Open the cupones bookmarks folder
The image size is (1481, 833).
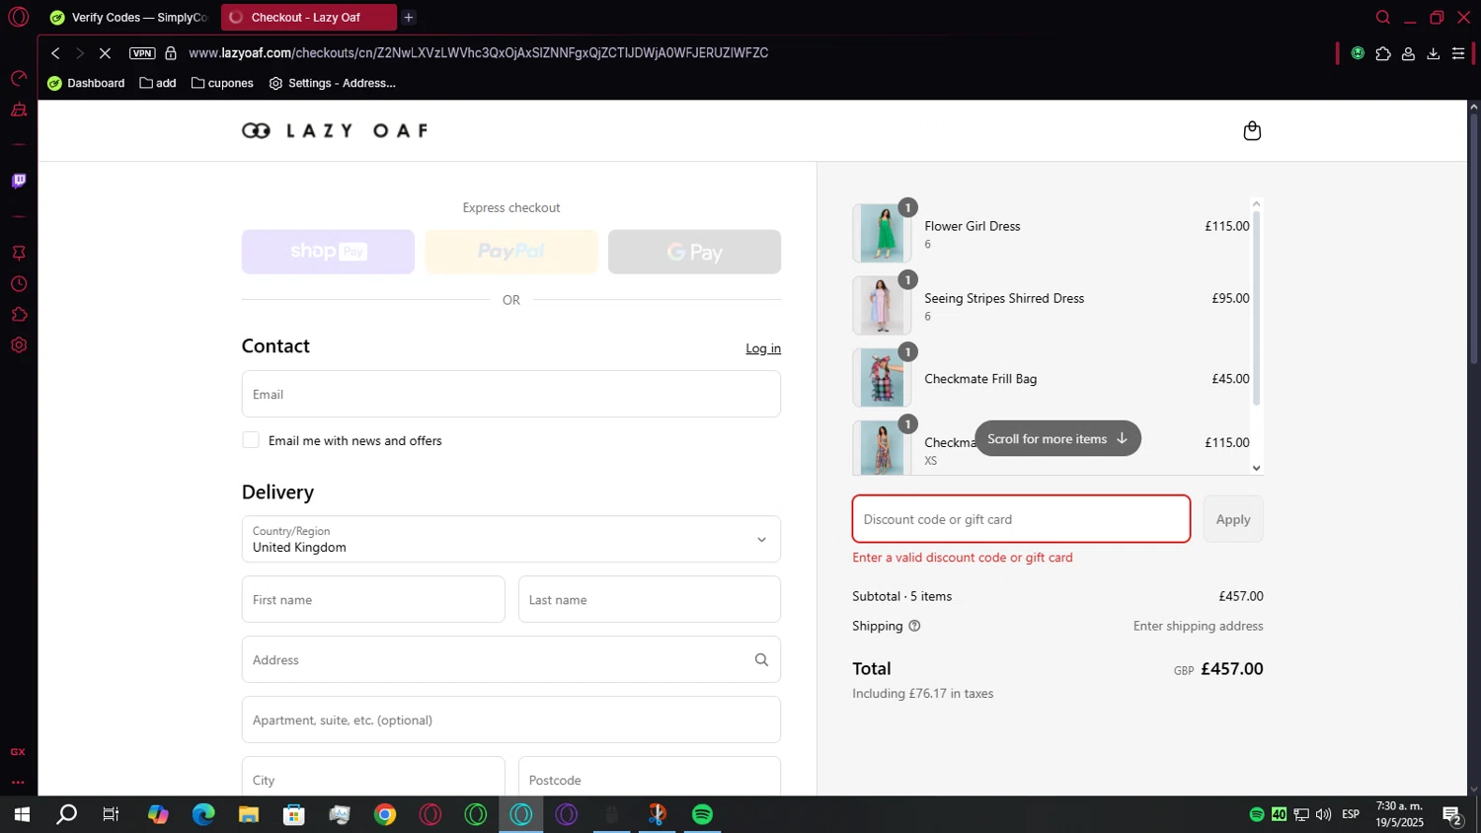[x=222, y=83]
